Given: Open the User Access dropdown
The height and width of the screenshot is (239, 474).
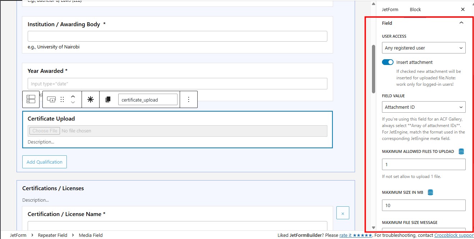Looking at the screenshot, I should (424, 48).
